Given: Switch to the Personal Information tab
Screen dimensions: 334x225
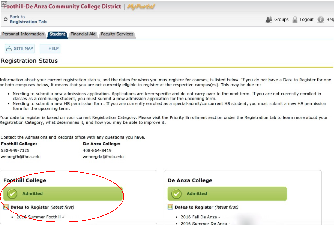Looking at the screenshot, I should point(23,34).
